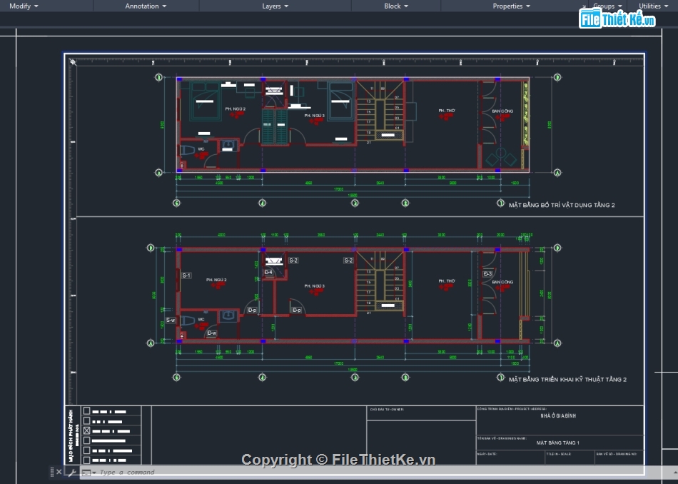Click the bottom checkbox in the title block list
Viewport: 678px width, 484px height.
click(87, 460)
